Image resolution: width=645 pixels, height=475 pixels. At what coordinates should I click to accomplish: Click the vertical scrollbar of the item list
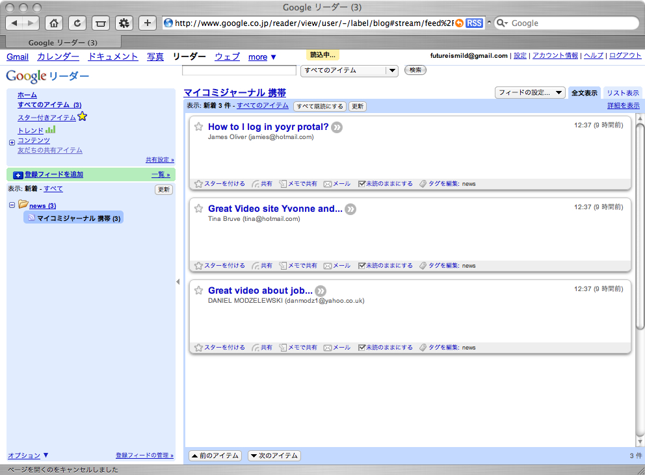pos(640,226)
